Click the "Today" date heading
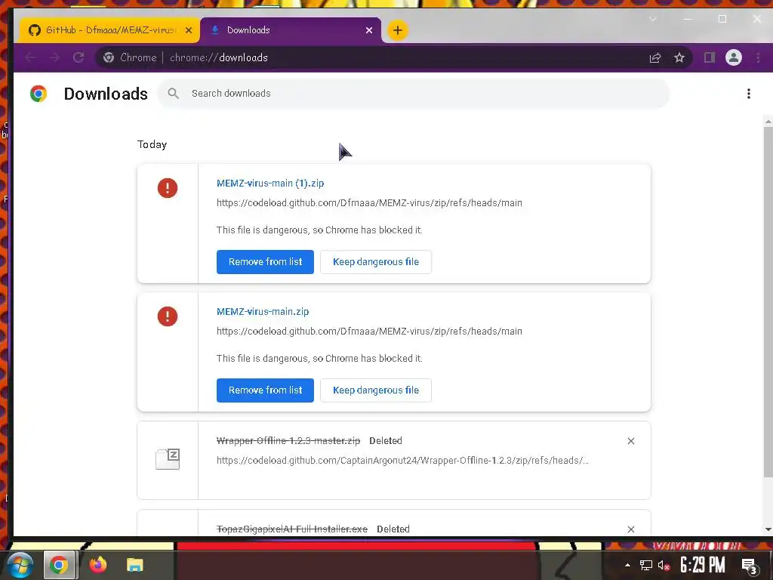 click(x=152, y=144)
